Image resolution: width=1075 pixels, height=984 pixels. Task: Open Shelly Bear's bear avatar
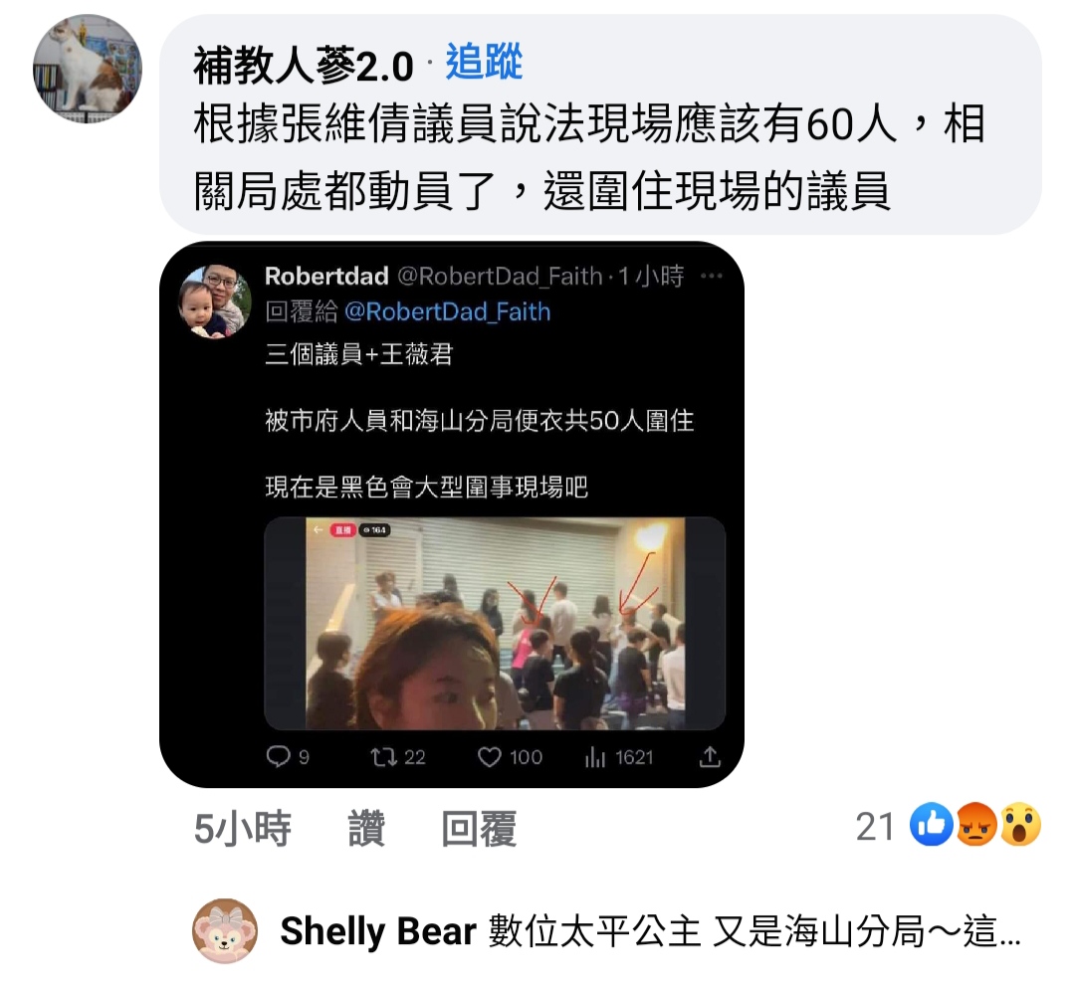click(x=225, y=931)
